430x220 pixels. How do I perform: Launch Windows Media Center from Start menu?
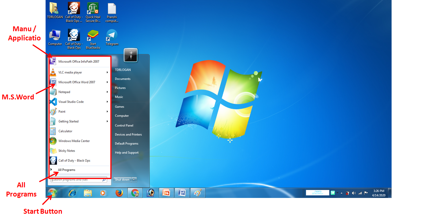[79, 141]
